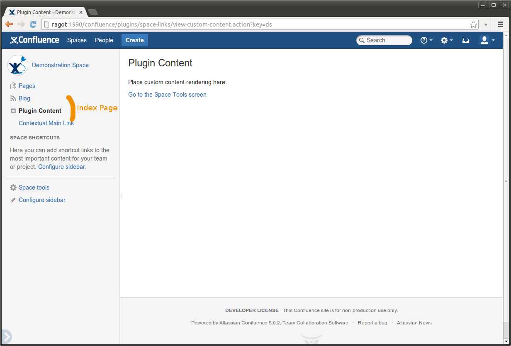Image resolution: width=511 pixels, height=346 pixels.
Task: Click the pencil icon next to Configure sidebar
Action: [x=12, y=200]
